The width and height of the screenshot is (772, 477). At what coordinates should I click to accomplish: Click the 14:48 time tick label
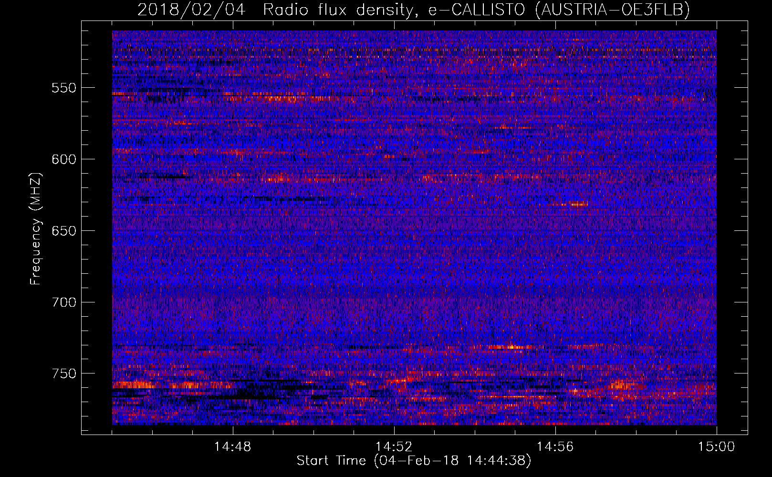coord(233,447)
